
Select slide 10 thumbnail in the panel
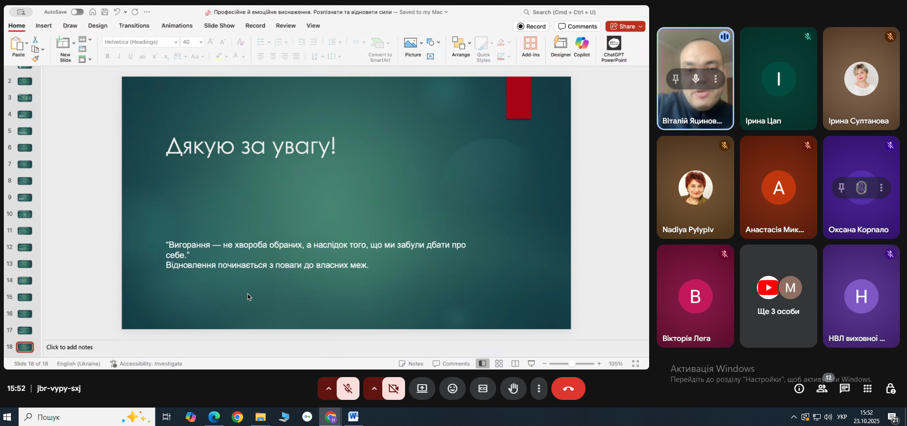(x=25, y=214)
